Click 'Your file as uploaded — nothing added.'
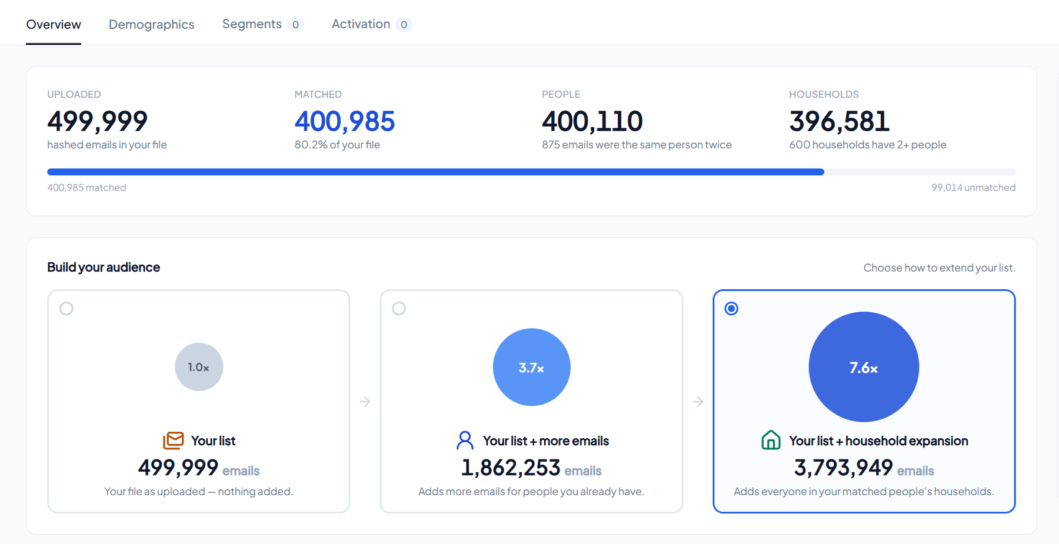Screen dimensions: 1059x544 [199, 491]
